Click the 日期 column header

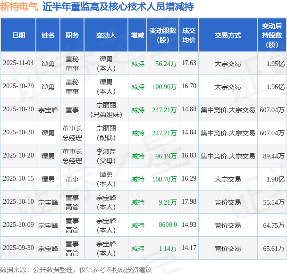(18, 35)
